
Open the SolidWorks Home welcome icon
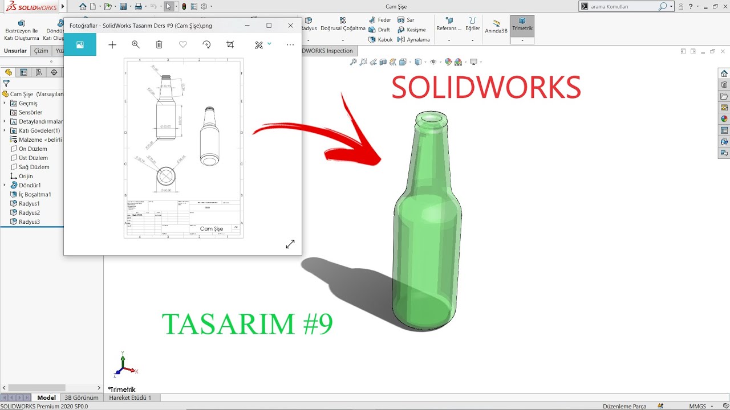(x=83, y=7)
